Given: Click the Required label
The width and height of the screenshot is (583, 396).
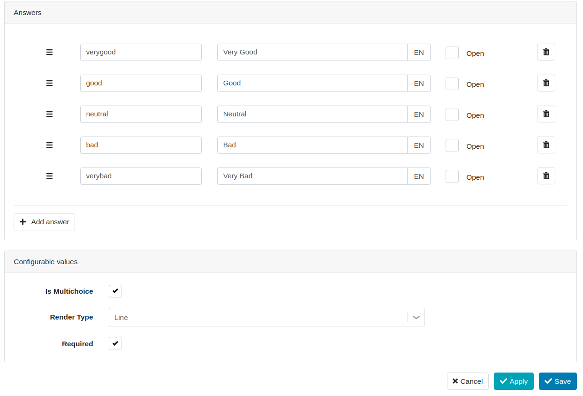Looking at the screenshot, I should pyautogui.click(x=77, y=344).
